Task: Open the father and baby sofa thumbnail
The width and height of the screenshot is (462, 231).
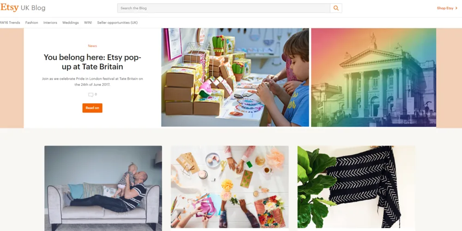Action: pyautogui.click(x=103, y=188)
